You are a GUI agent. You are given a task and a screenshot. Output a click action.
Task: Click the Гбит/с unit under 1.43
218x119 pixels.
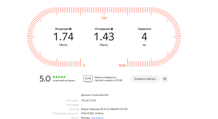pyautogui.click(x=104, y=45)
